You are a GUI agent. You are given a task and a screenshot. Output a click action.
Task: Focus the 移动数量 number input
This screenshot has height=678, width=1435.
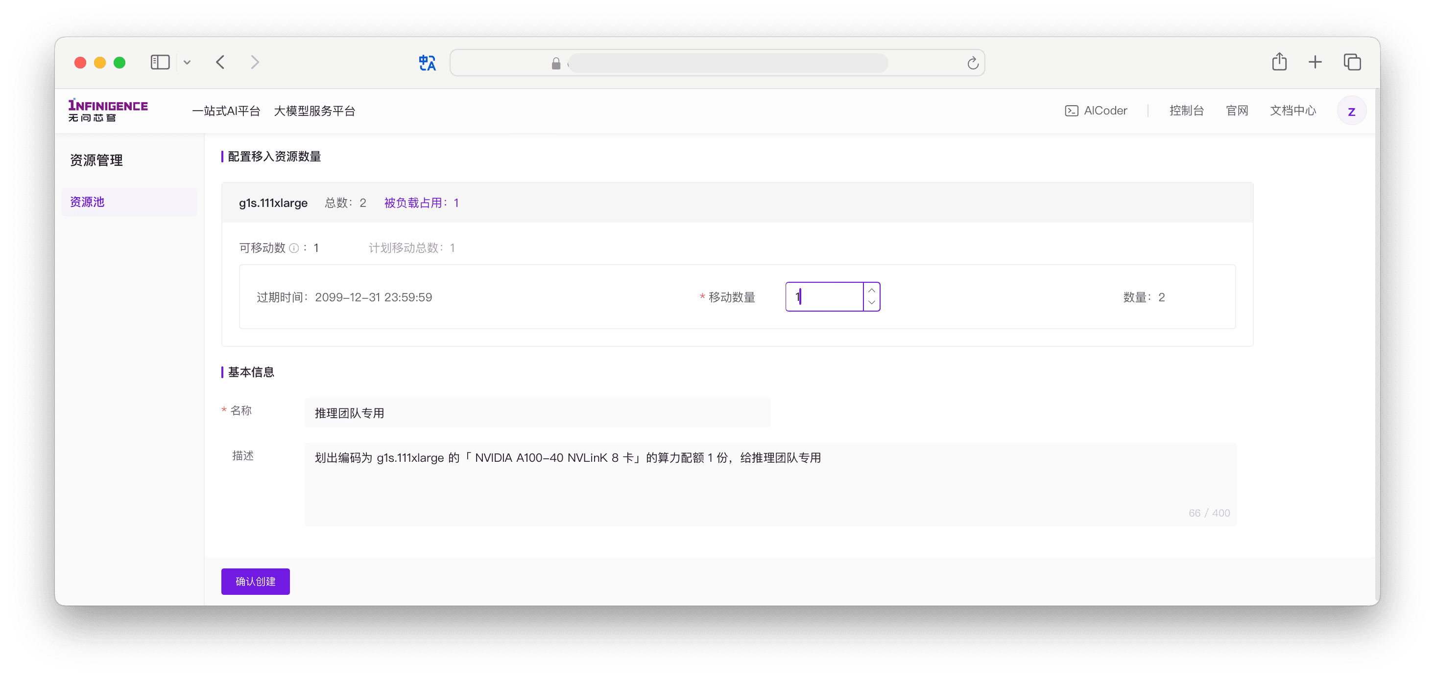tap(824, 297)
